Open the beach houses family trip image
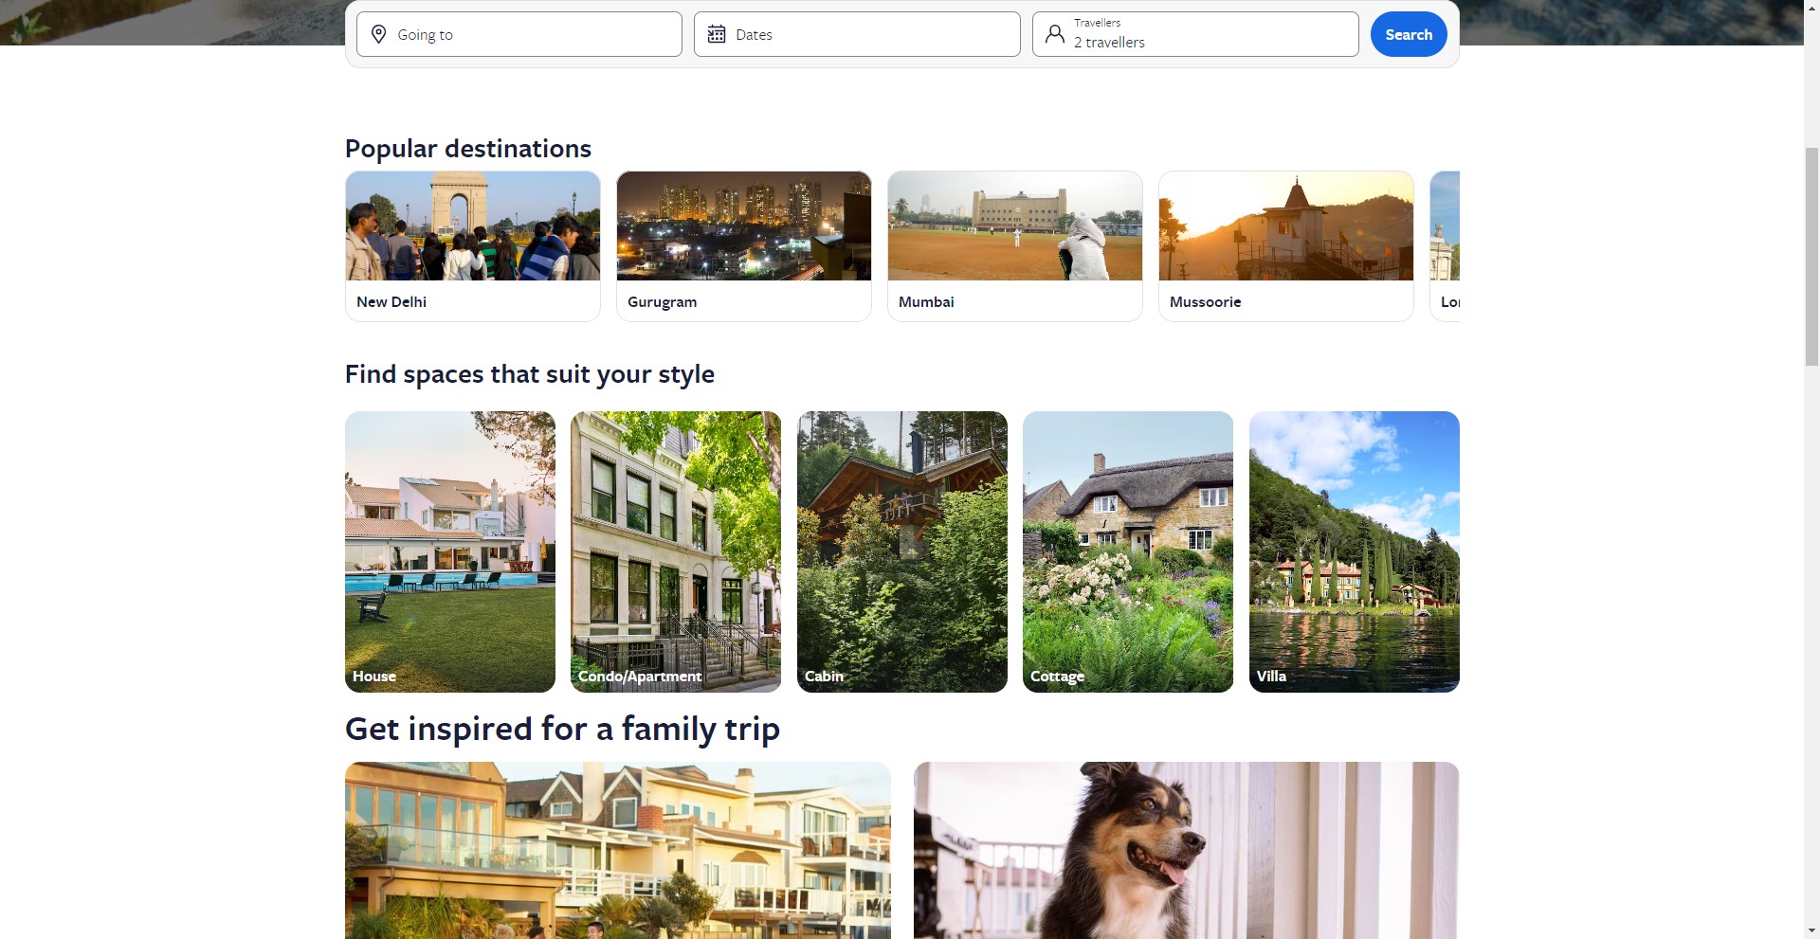Screen dimensions: 1820x939 [618, 850]
